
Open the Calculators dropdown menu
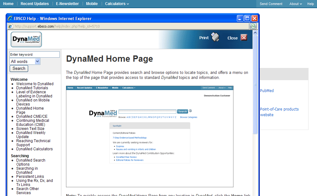117,4
